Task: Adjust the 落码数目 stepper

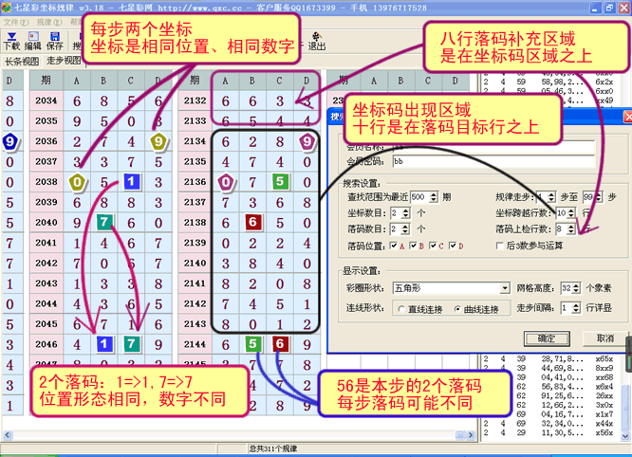Action: (406, 229)
